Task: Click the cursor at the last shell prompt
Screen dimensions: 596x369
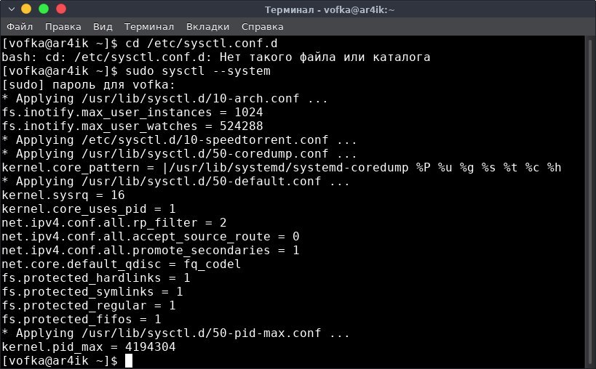Action: (x=129, y=361)
